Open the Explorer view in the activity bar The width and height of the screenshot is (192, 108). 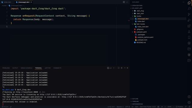pyautogui.click(x=189, y=3)
